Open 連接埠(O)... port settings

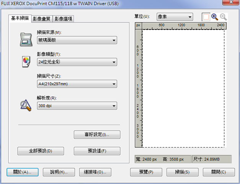pyautogui.click(x=95, y=172)
